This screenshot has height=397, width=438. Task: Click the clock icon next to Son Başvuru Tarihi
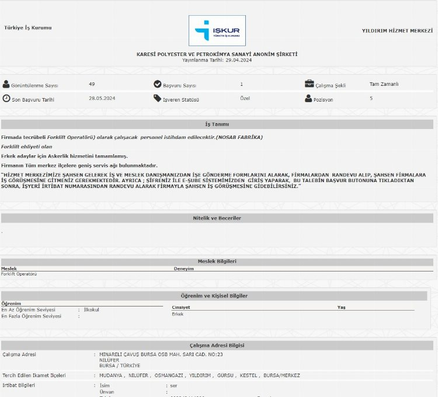(x=6, y=99)
